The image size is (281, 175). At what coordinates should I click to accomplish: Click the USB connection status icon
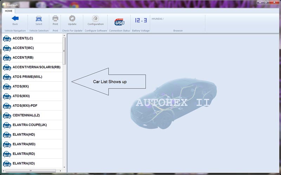119,22
